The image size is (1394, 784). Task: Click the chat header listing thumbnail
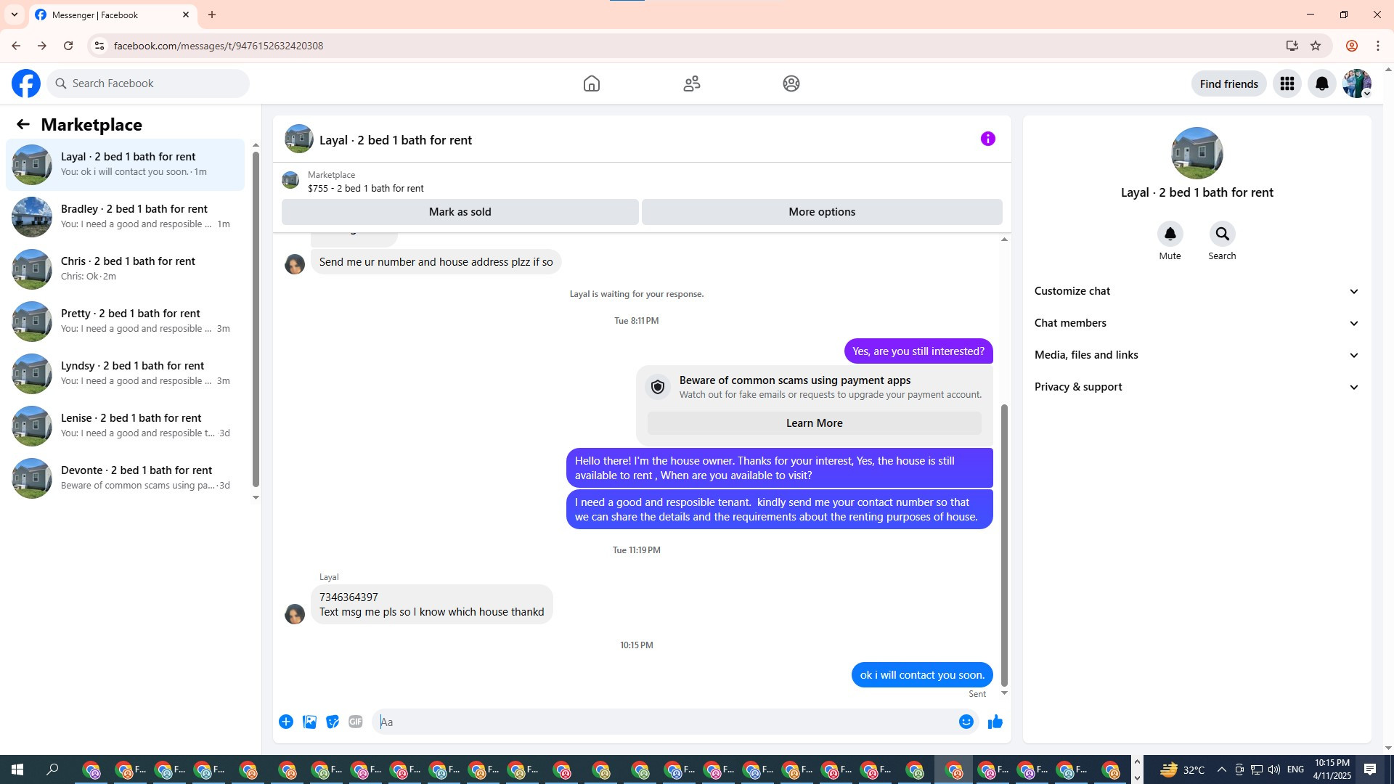tap(299, 139)
